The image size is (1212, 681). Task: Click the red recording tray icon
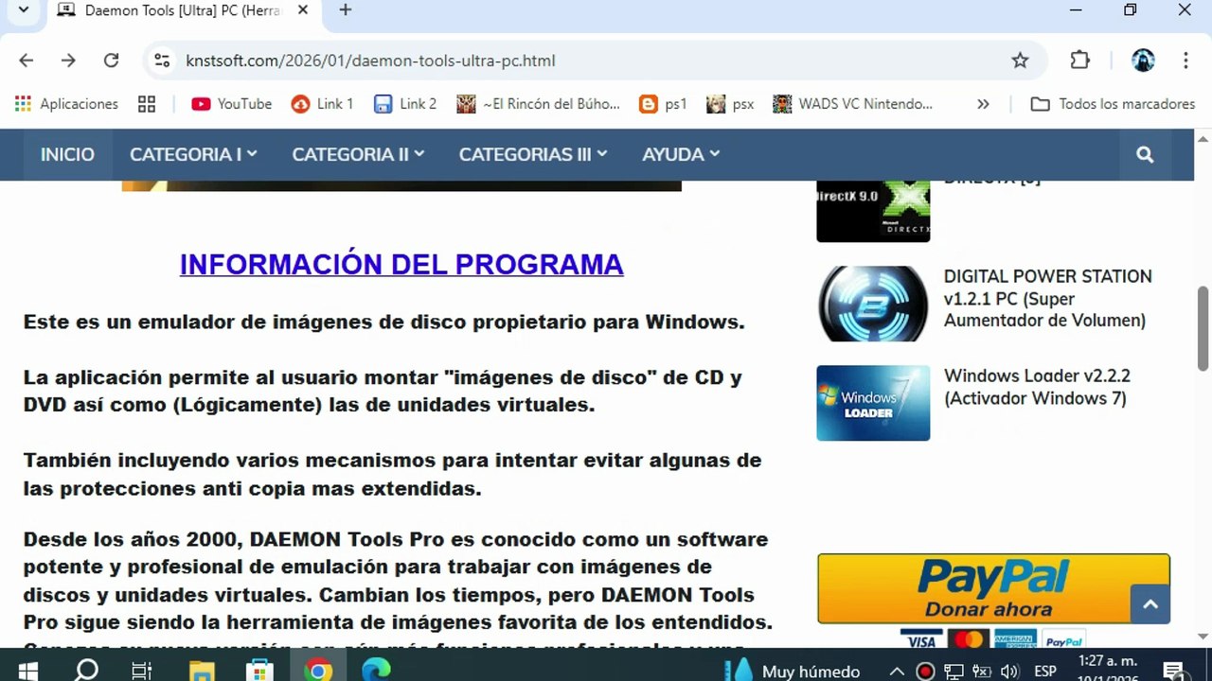(925, 672)
